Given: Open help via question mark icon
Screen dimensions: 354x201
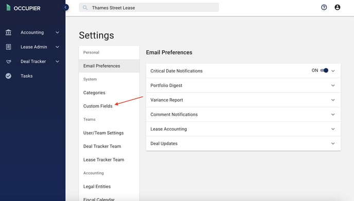Looking at the screenshot, I should tap(324, 7).
